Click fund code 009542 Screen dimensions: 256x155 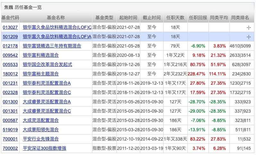click(10, 55)
